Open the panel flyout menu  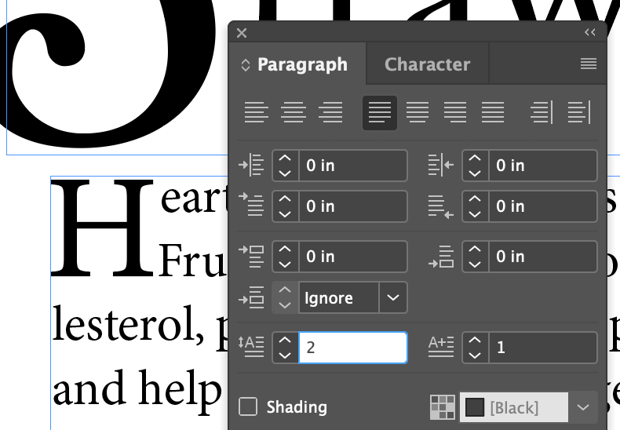pos(589,64)
